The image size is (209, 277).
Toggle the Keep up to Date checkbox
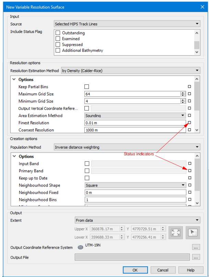(x=87, y=178)
